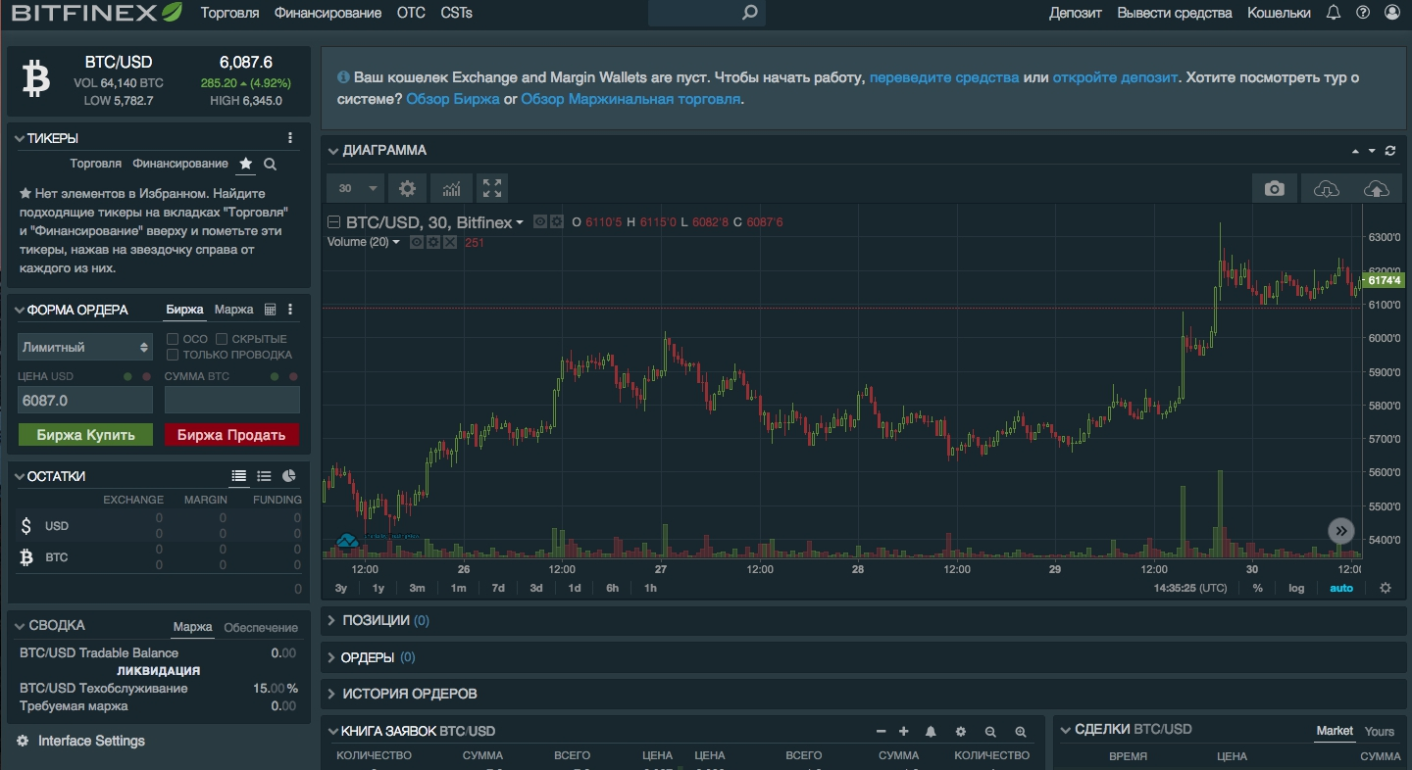Tick the ТОЛЬКО ПРОВОДКА checkbox
This screenshot has width=1412, height=770.
pos(173,355)
